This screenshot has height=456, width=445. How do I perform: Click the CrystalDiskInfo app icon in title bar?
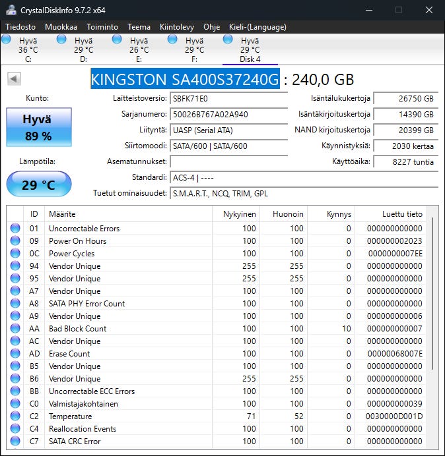click(x=11, y=10)
